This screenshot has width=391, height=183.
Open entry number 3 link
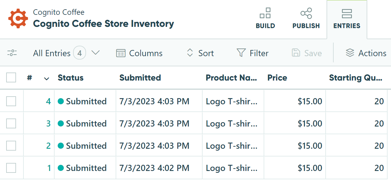click(48, 123)
